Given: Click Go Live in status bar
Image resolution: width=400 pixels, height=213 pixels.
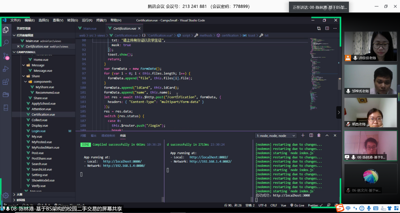Looking at the screenshot, I should pos(297,205).
